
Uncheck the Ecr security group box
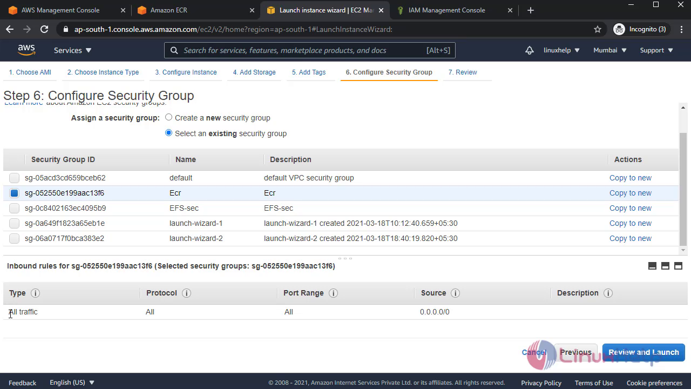pos(14,193)
